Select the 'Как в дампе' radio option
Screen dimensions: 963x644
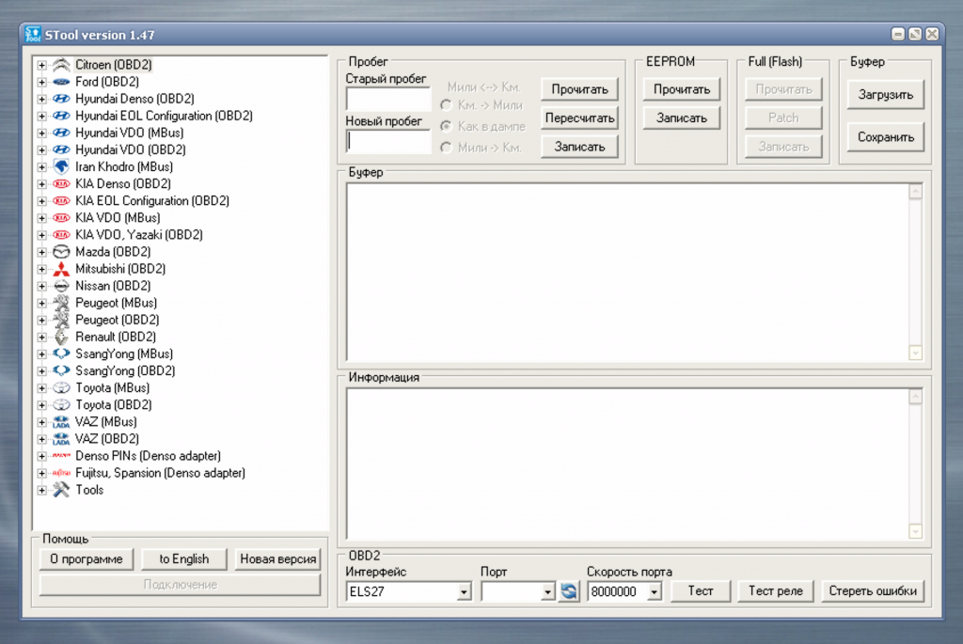point(446,126)
